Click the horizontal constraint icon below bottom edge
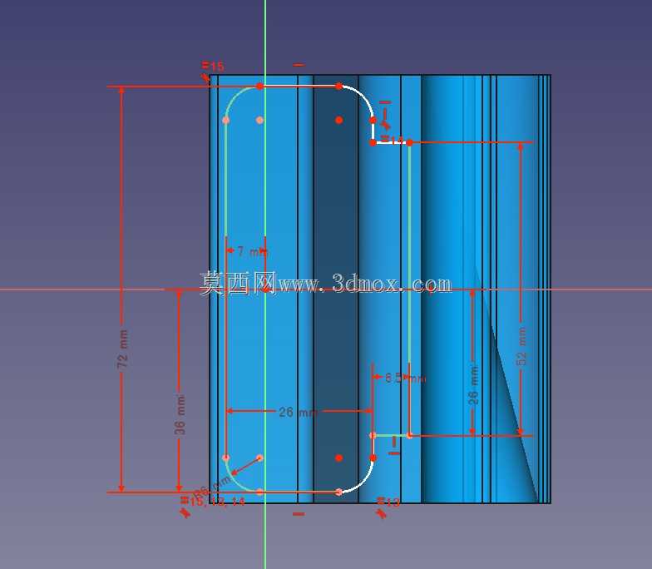Viewport: 652px width, 569px height. 299,514
